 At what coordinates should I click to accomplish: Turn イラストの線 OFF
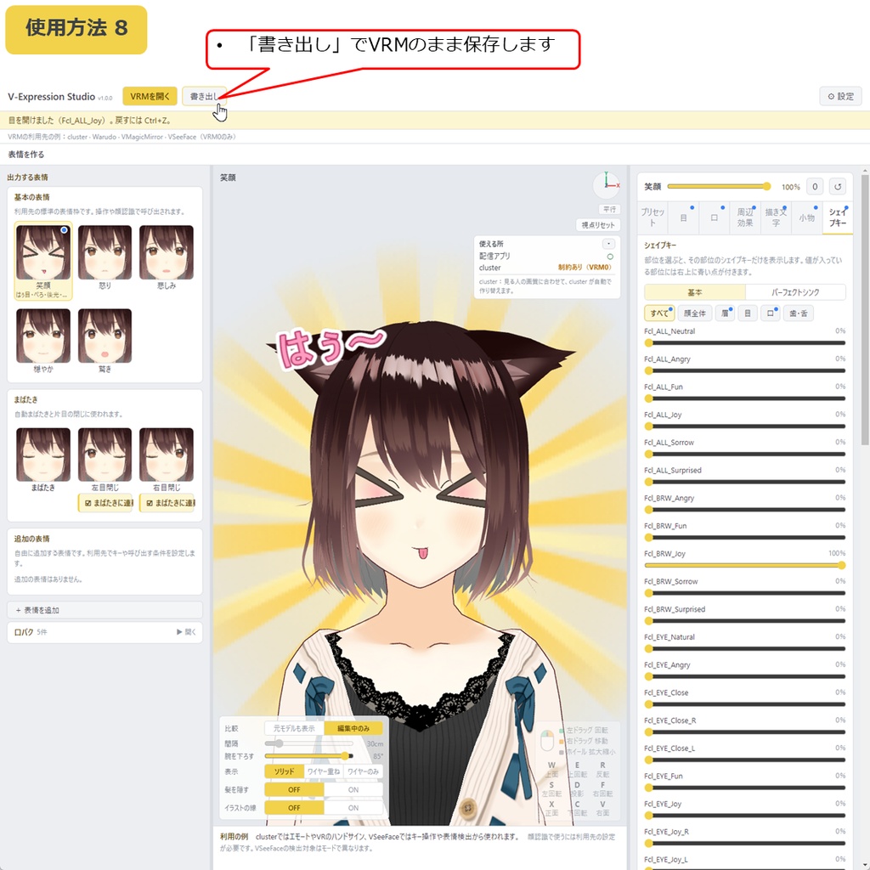(x=294, y=808)
